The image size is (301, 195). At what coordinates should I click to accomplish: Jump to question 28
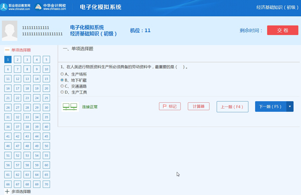pyautogui.click(x=27, y=107)
